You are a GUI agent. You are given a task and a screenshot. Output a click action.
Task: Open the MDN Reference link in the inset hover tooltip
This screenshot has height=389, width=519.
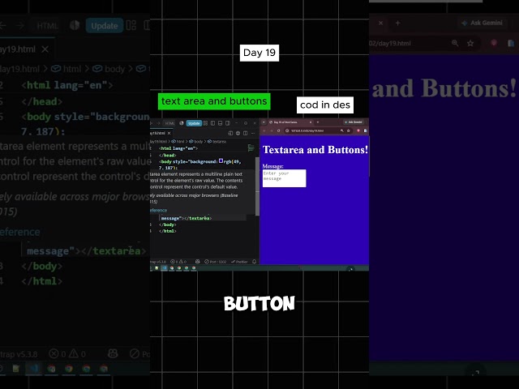pos(159,211)
